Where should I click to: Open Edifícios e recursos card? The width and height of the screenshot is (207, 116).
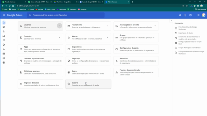40,72
